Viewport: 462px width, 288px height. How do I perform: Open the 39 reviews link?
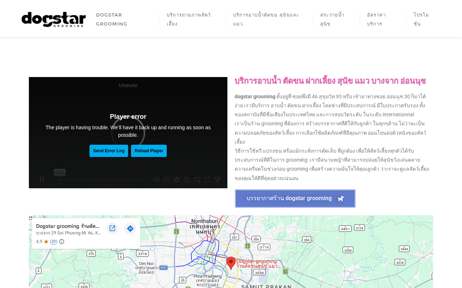tap(54, 242)
